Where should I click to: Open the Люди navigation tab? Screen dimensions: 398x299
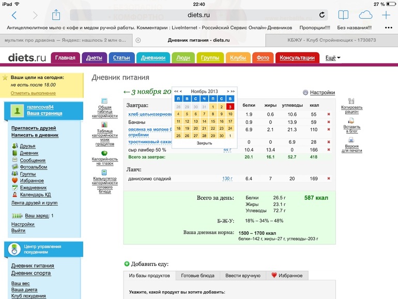coord(183,57)
